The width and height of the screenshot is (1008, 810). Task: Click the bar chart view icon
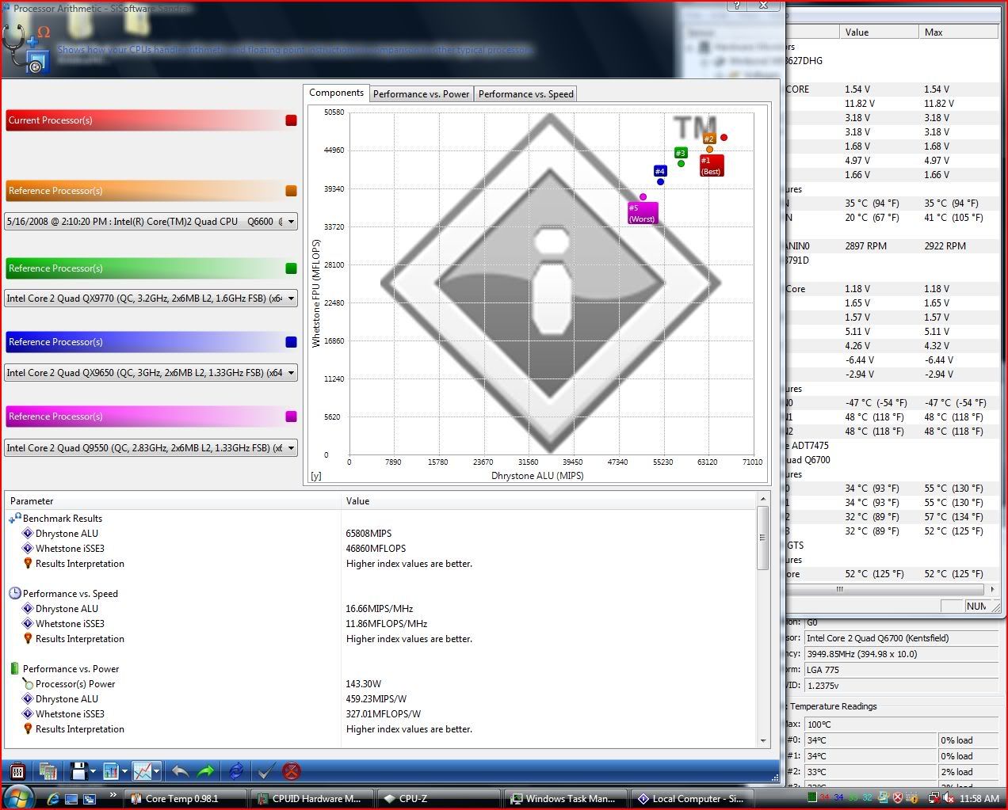pyautogui.click(x=111, y=770)
